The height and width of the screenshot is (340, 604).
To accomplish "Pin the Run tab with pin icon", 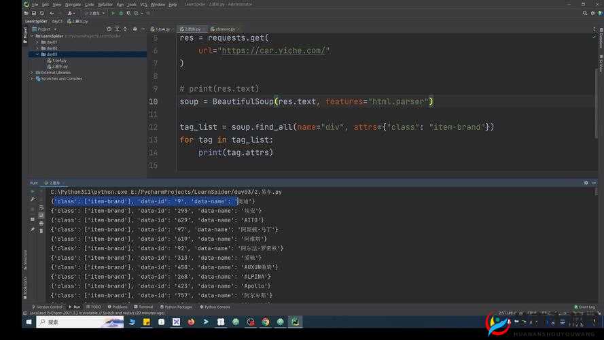I will click(x=33, y=230).
